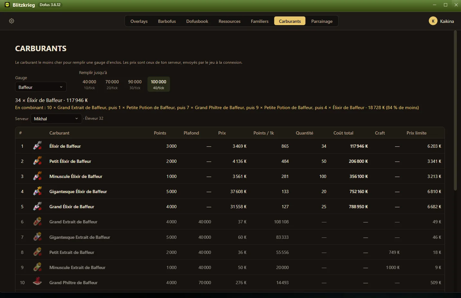This screenshot has height=298, width=461.
Task: Open settings via the gear icon
Action: 12,21
